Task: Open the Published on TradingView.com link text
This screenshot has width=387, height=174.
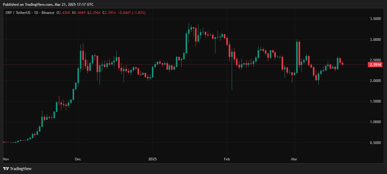Action: coord(48,4)
